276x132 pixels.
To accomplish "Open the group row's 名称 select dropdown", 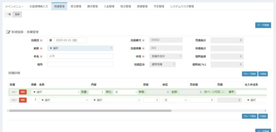I will (x=56, y=92).
